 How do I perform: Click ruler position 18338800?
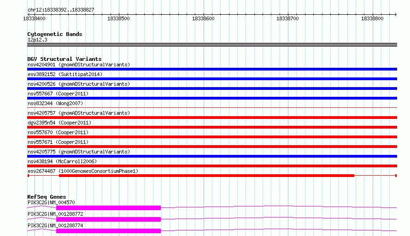372,18
